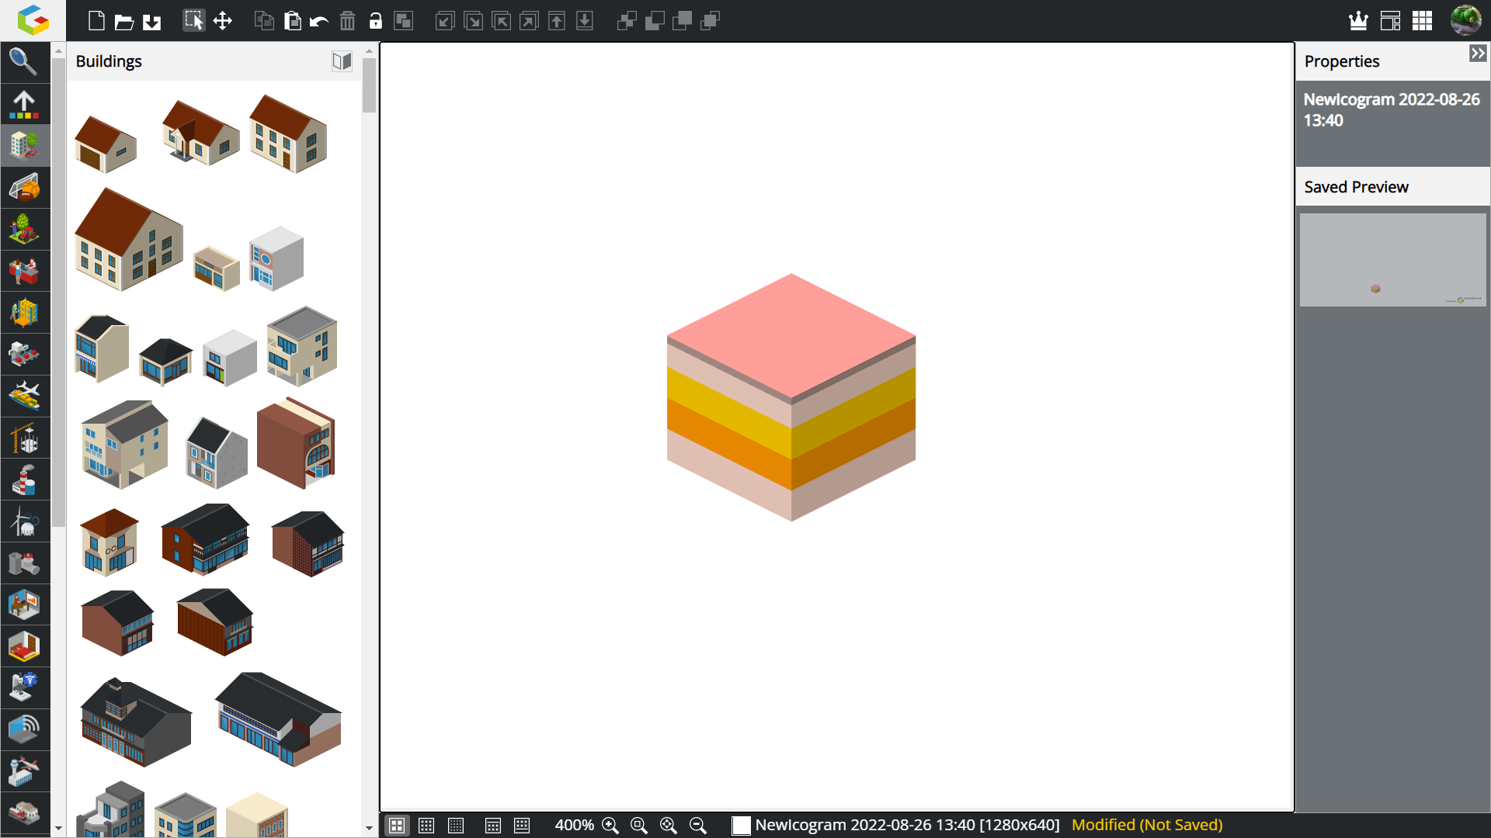Viewport: 1491px width, 838px height.
Task: Collapse the Properties panel
Action: pyautogui.click(x=1477, y=54)
